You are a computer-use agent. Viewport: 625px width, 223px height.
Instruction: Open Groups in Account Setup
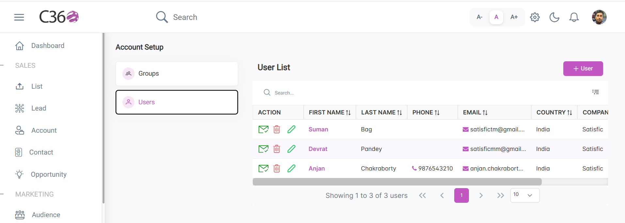(177, 74)
